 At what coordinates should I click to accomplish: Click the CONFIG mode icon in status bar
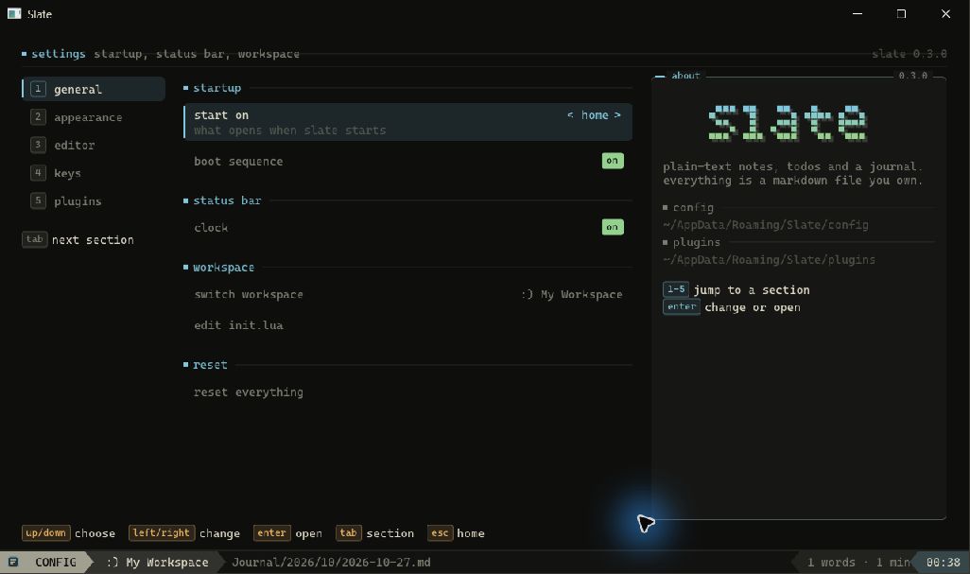click(13, 563)
